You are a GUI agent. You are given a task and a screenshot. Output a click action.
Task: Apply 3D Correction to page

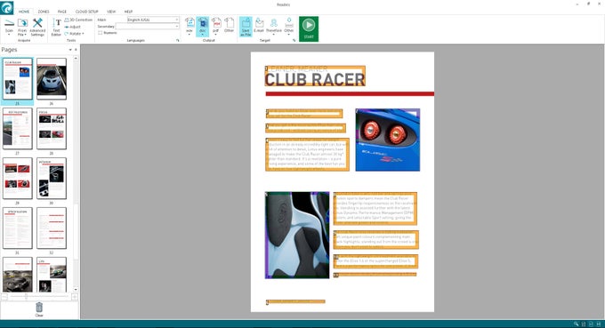[78, 20]
